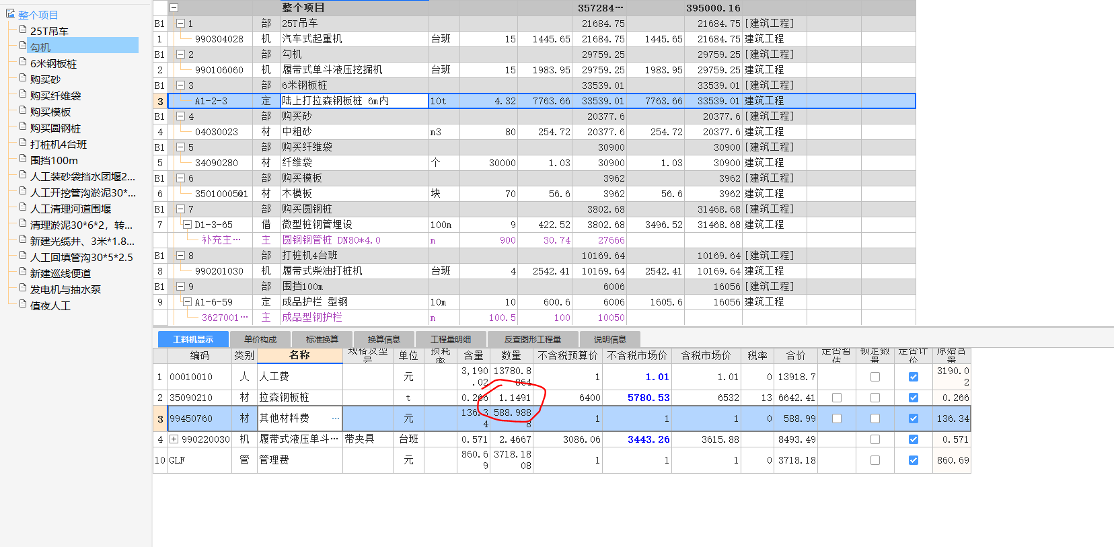The height and width of the screenshot is (547, 1114).
Task: Select 新建光缆井、3米*1.8 in the tree
Action: (82, 241)
